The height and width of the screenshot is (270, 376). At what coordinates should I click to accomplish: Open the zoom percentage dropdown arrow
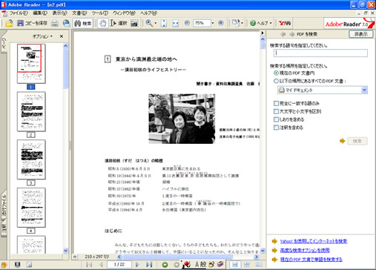[x=213, y=23]
